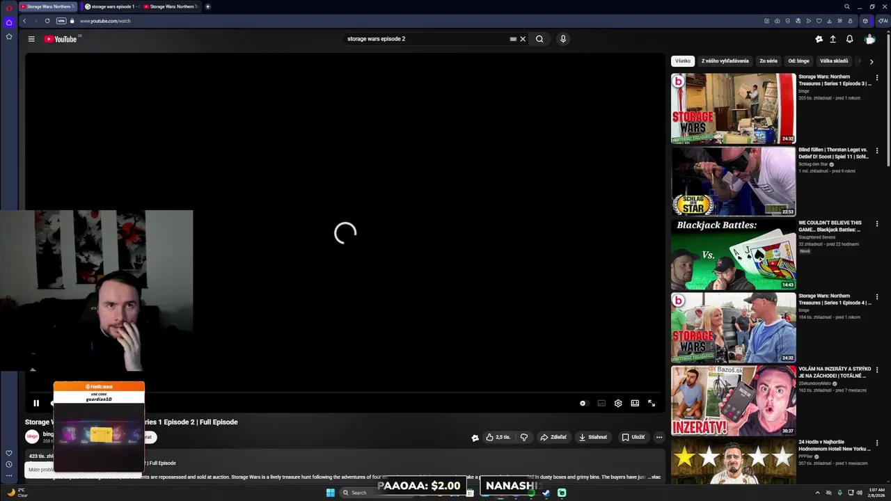891x501 pixels.
Task: Enter fullscreen in the video player
Action: click(x=652, y=403)
